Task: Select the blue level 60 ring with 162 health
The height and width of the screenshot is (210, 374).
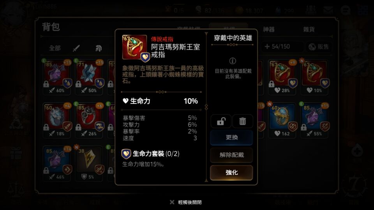Action: [282, 120]
